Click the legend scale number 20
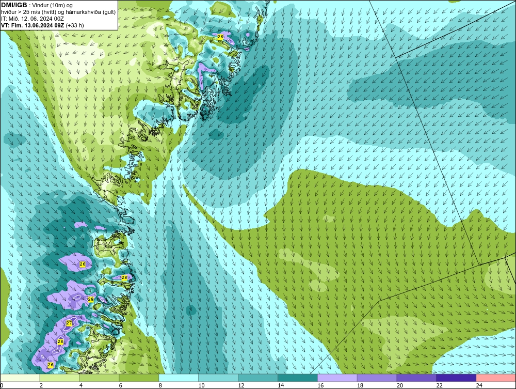 click(x=400, y=385)
